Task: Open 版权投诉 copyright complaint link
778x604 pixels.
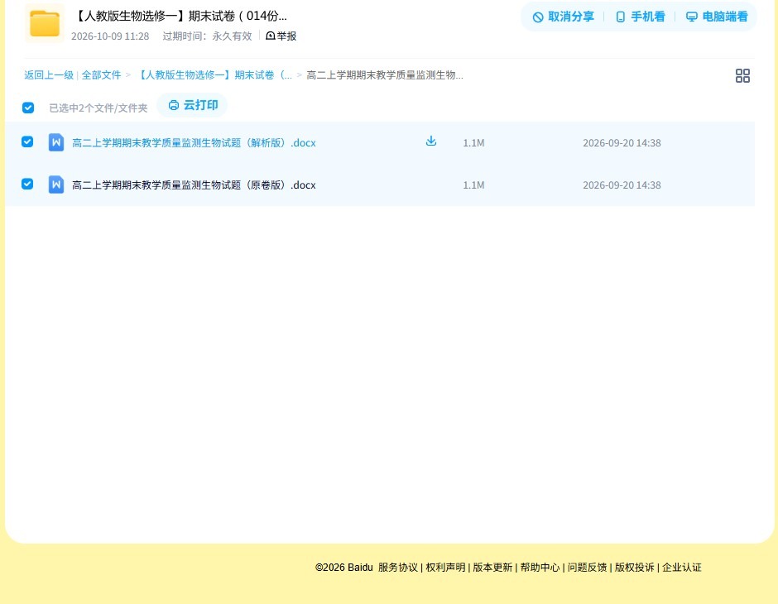Action: (x=635, y=568)
